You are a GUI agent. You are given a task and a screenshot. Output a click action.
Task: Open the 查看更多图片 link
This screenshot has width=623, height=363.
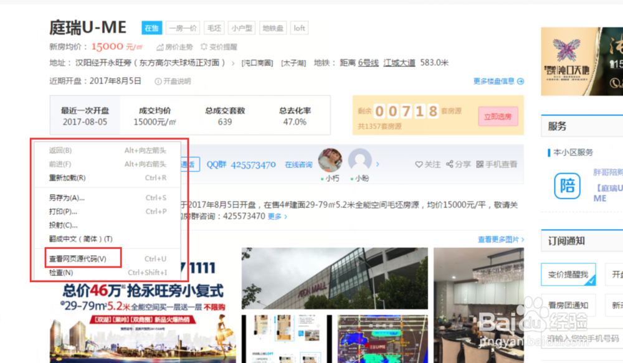pyautogui.click(x=501, y=240)
